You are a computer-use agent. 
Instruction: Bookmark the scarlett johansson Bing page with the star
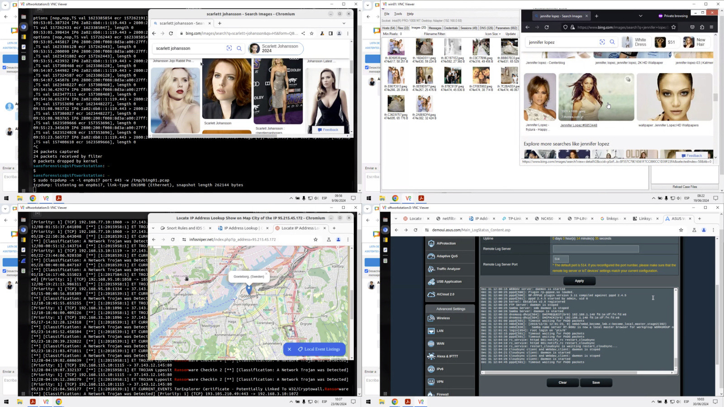pos(311,33)
